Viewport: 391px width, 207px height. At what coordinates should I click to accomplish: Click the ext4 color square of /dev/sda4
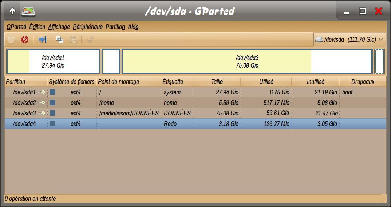(52, 123)
